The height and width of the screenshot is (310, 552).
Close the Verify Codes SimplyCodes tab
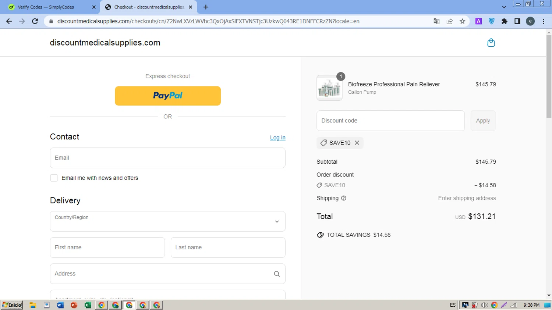94,7
